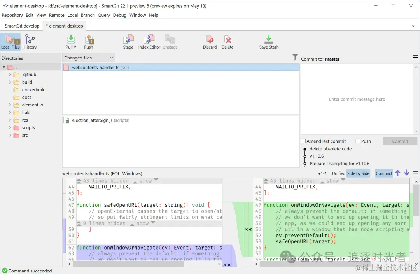
Task: Open the Debug menu
Action: pyautogui.click(x=119, y=15)
